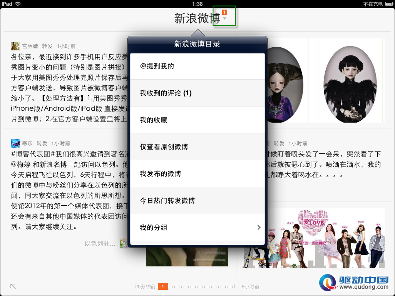
Task: Open the #博客代表团# post text
Action: [70, 190]
